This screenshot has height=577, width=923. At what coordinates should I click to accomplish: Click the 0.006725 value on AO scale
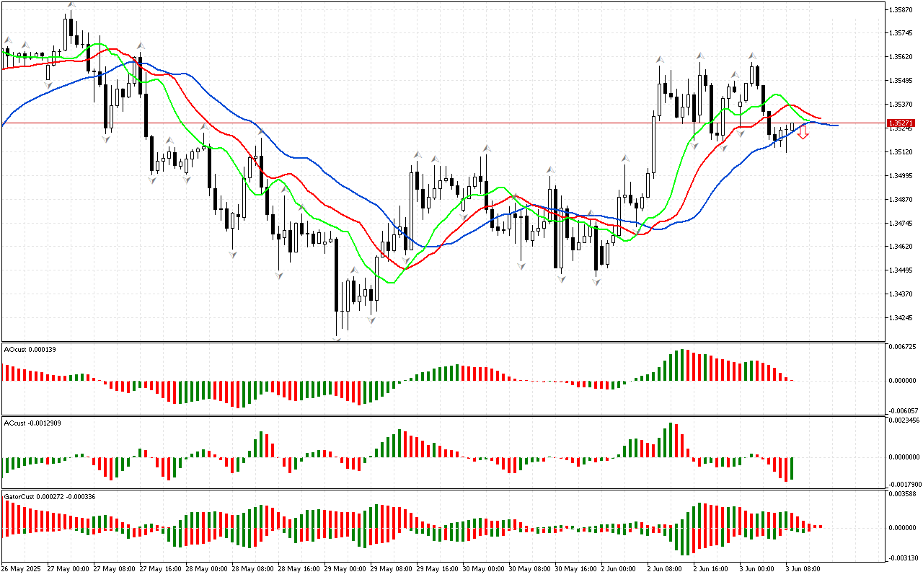[902, 348]
